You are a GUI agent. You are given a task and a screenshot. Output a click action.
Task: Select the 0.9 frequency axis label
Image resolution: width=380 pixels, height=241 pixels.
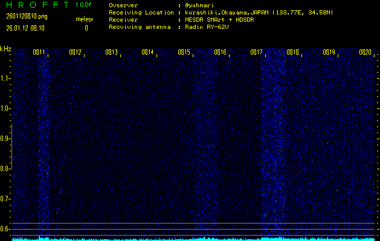point(5,139)
